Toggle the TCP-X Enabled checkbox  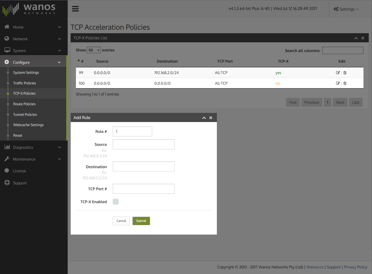[116, 202]
